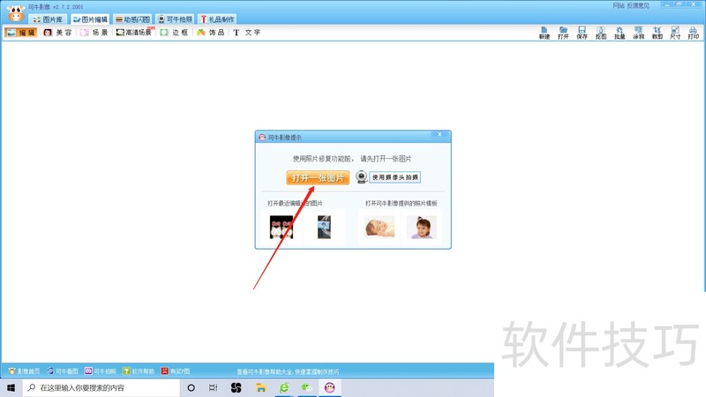Viewport: 706px width, 397px height.
Task: Click the 反馈意见 feedback link
Action: point(638,5)
